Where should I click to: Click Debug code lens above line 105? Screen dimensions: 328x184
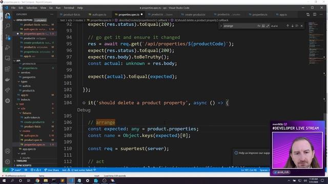pyautogui.click(x=84, y=110)
